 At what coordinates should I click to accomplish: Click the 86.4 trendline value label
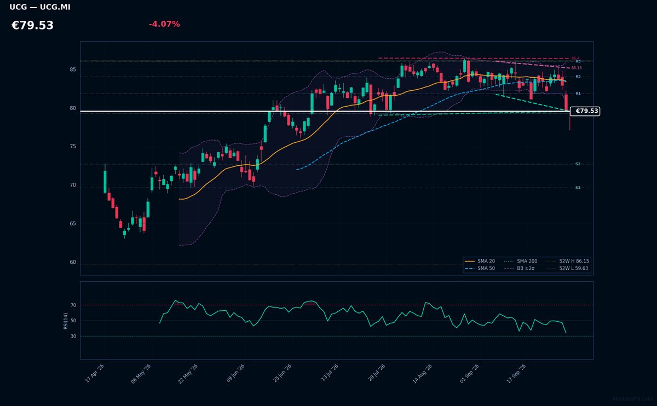(x=575, y=58)
